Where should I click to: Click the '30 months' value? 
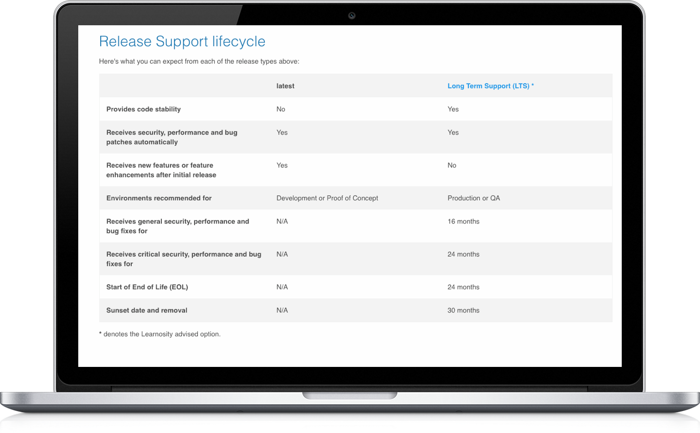click(463, 311)
